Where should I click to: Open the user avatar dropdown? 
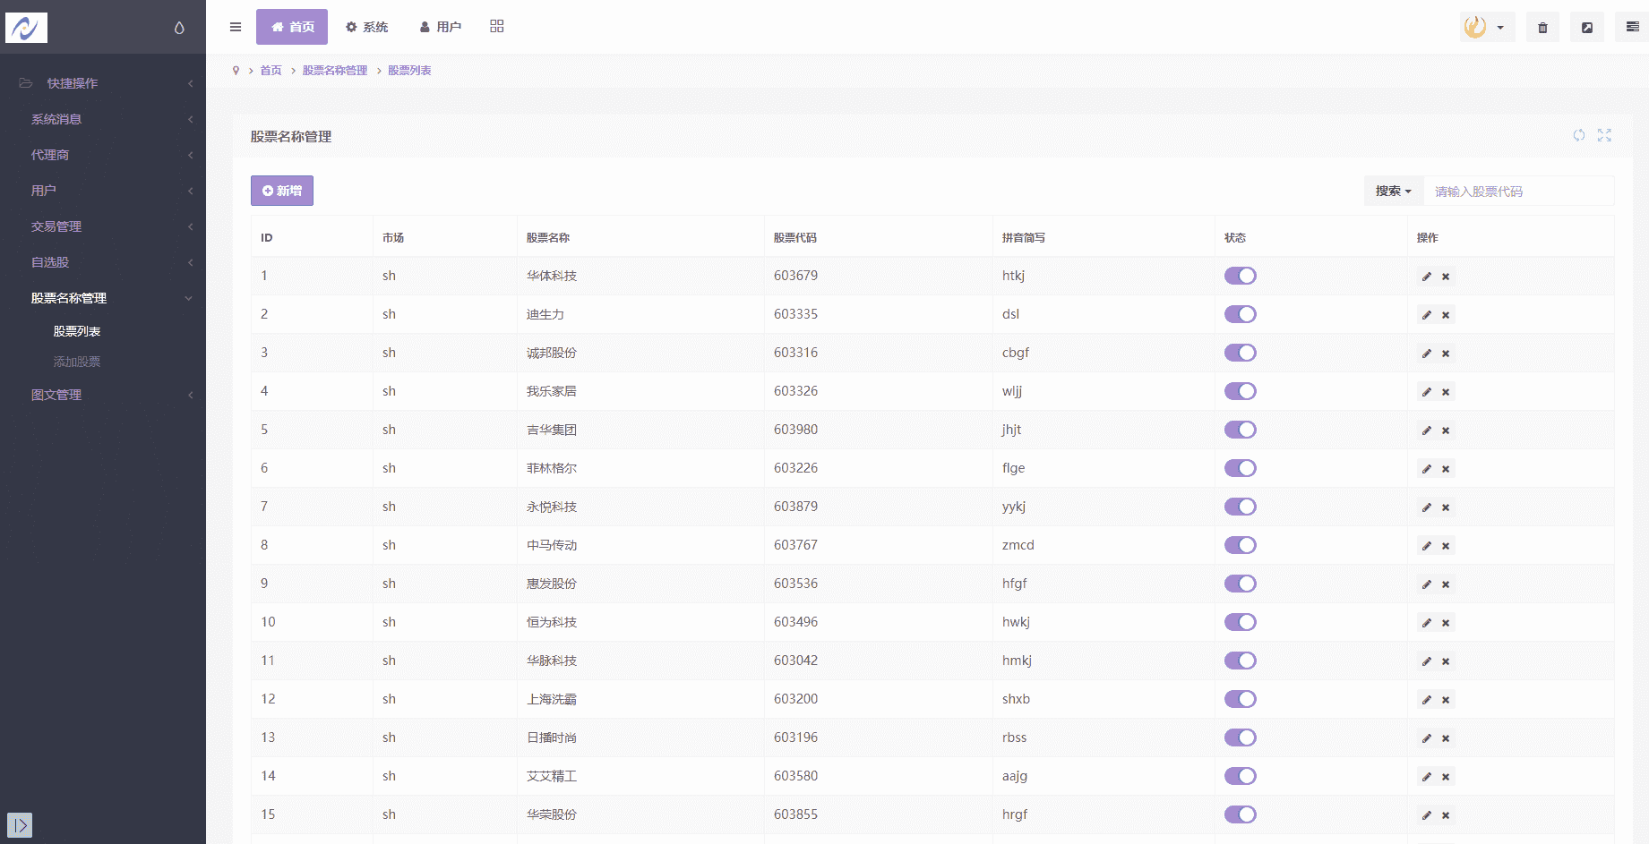point(1486,27)
